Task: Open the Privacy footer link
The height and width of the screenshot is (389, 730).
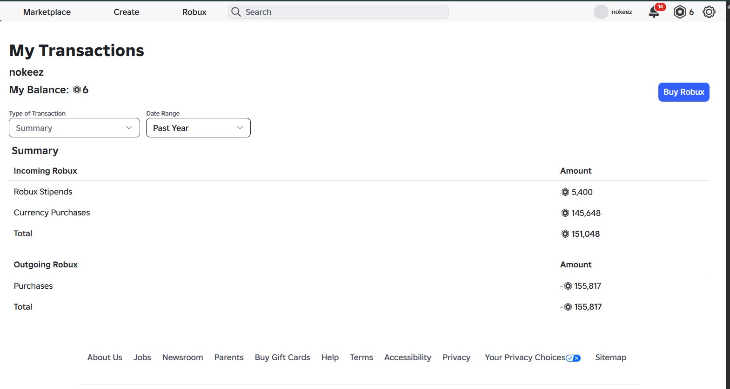Action: pyautogui.click(x=456, y=357)
